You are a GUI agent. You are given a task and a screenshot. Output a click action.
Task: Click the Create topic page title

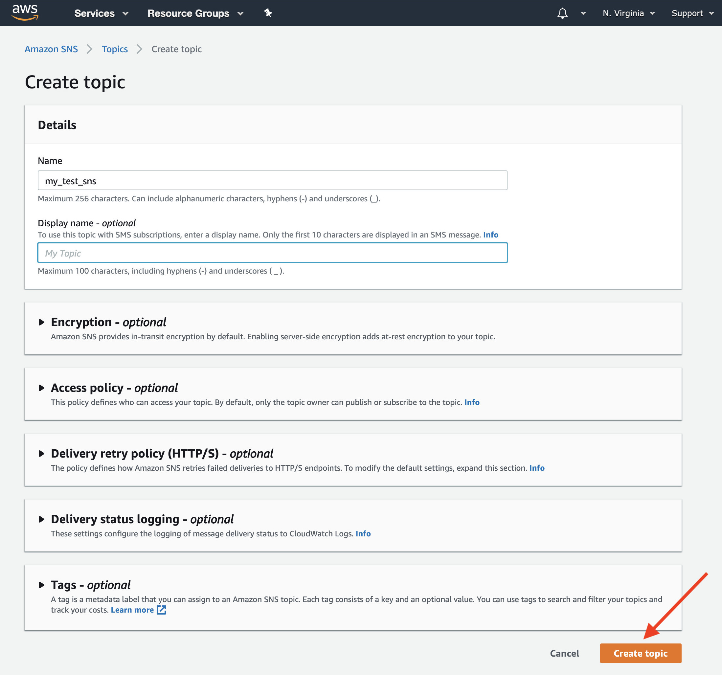[75, 82]
